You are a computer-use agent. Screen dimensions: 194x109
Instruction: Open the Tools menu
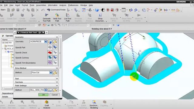(32, 5)
